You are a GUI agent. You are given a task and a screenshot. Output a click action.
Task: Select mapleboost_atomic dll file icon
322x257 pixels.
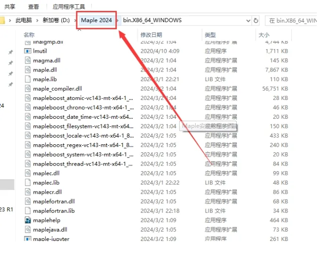click(28, 98)
